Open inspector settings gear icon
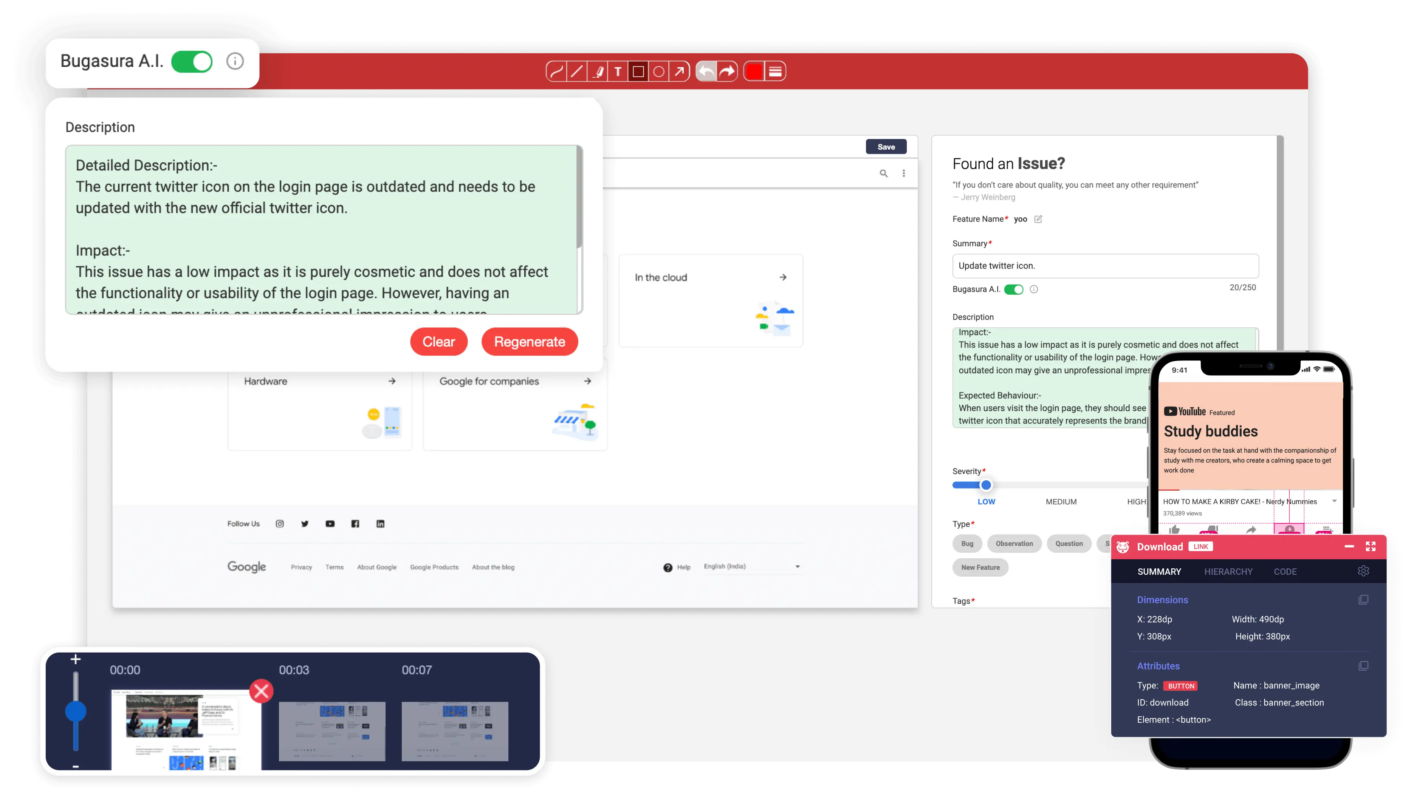The width and height of the screenshot is (1417, 792). tap(1363, 571)
